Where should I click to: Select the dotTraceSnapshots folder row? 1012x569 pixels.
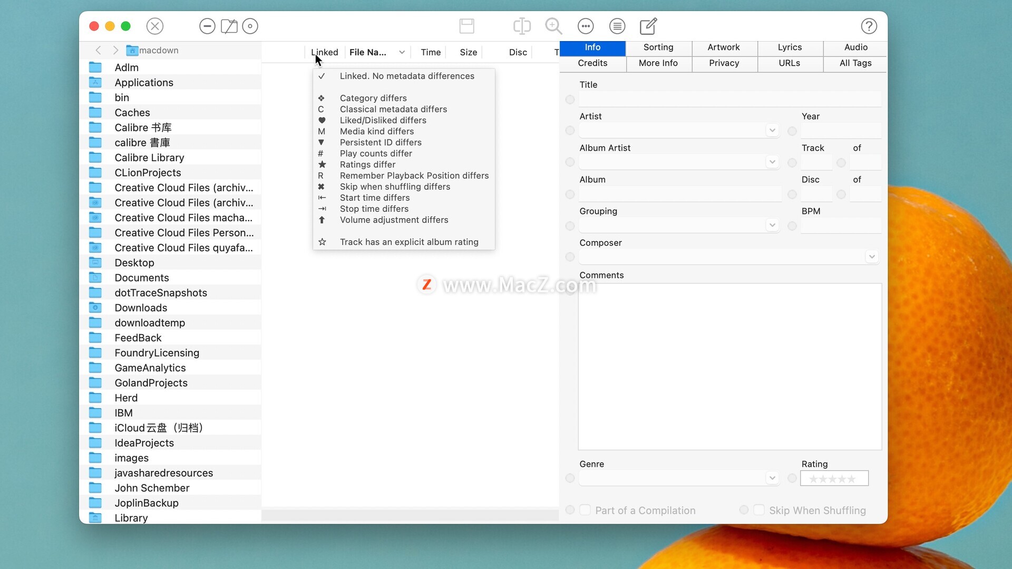click(171, 293)
